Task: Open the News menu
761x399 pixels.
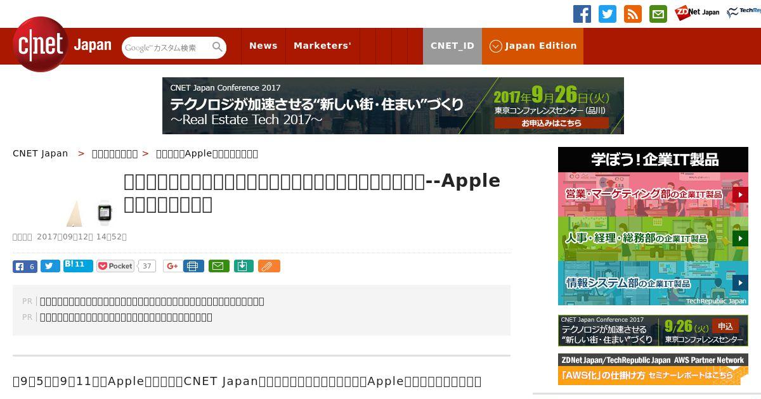Action: 263,46
